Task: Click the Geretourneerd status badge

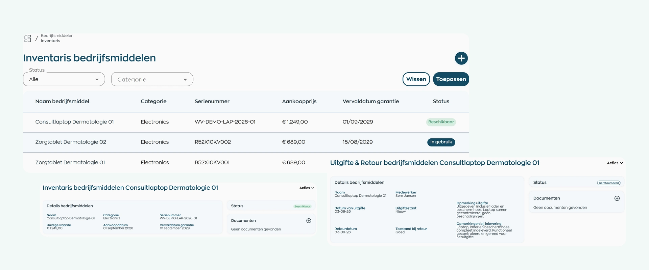Action: (609, 183)
